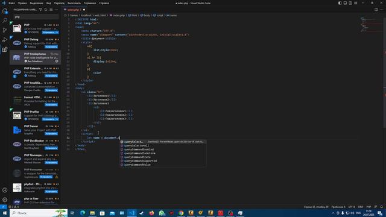Install the Format HTML extension

click(x=51, y=104)
